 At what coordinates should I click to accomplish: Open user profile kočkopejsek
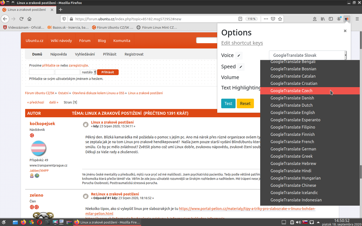pos(42,123)
